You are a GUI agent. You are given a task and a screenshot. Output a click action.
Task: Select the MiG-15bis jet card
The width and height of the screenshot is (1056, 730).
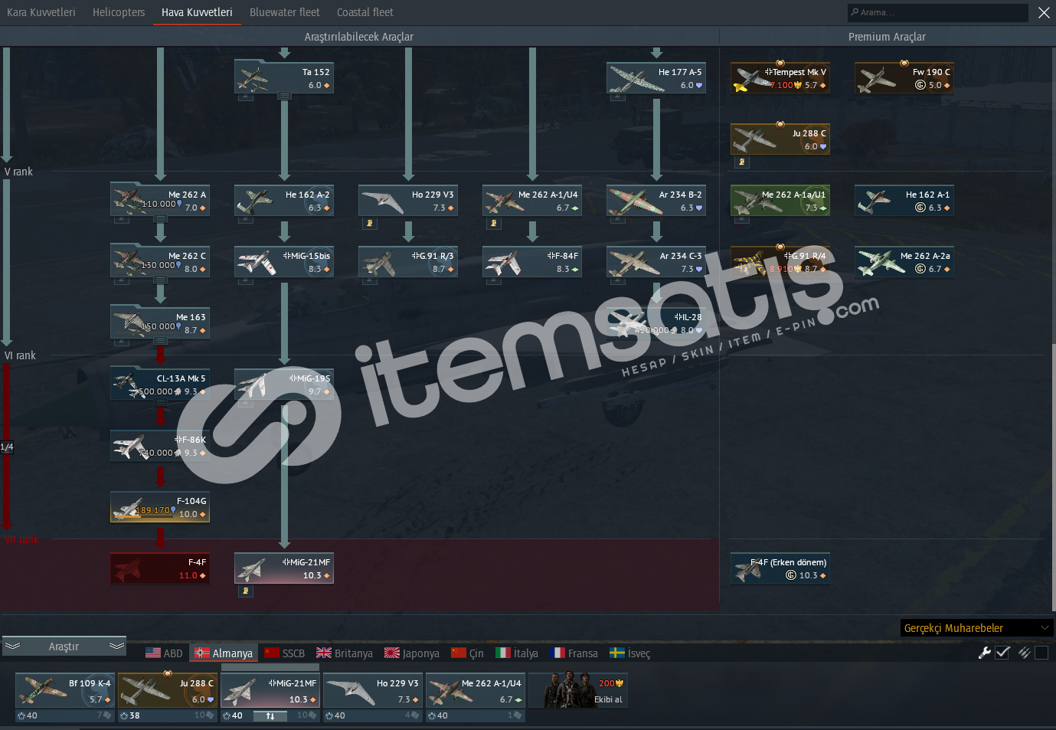[284, 262]
